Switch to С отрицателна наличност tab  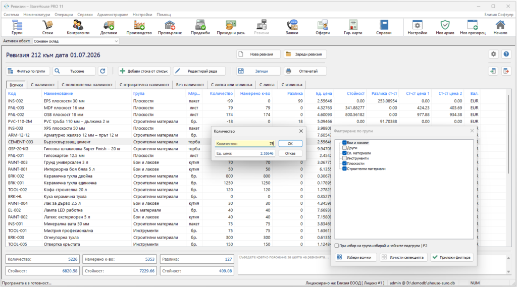[x=144, y=85]
